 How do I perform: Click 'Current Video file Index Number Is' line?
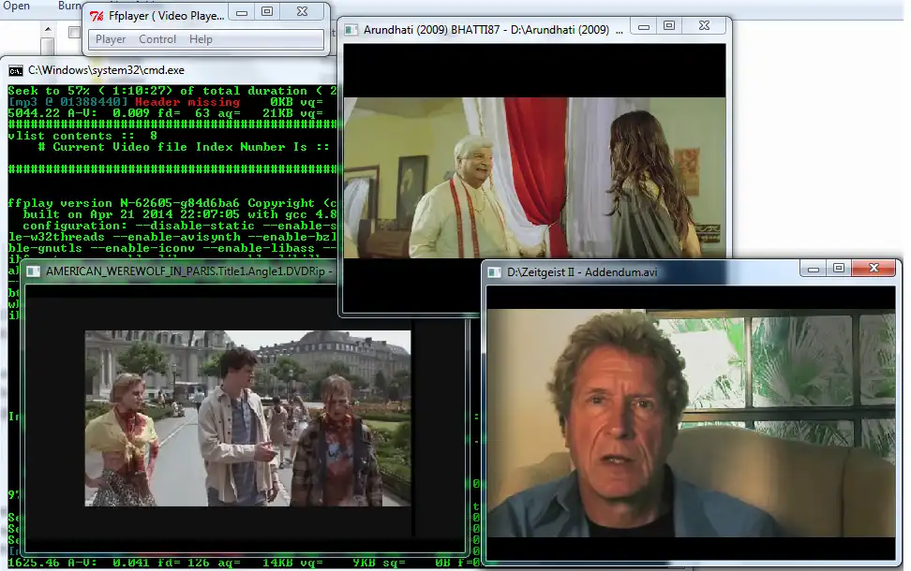[x=184, y=147]
